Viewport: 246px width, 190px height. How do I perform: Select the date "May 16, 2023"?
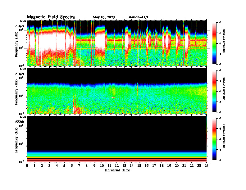pos(104,17)
